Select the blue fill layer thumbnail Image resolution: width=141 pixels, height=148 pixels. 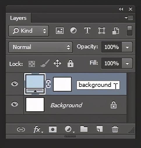click(x=35, y=84)
